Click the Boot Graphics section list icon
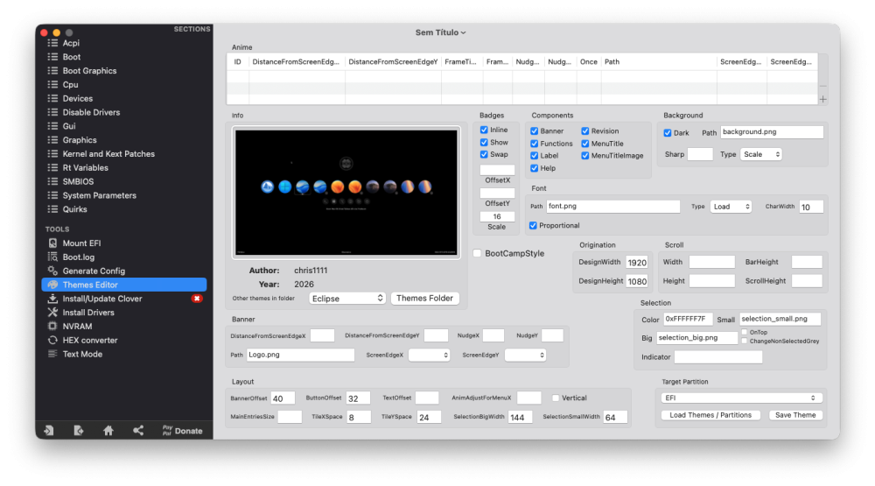This screenshot has height=486, width=875. click(52, 70)
